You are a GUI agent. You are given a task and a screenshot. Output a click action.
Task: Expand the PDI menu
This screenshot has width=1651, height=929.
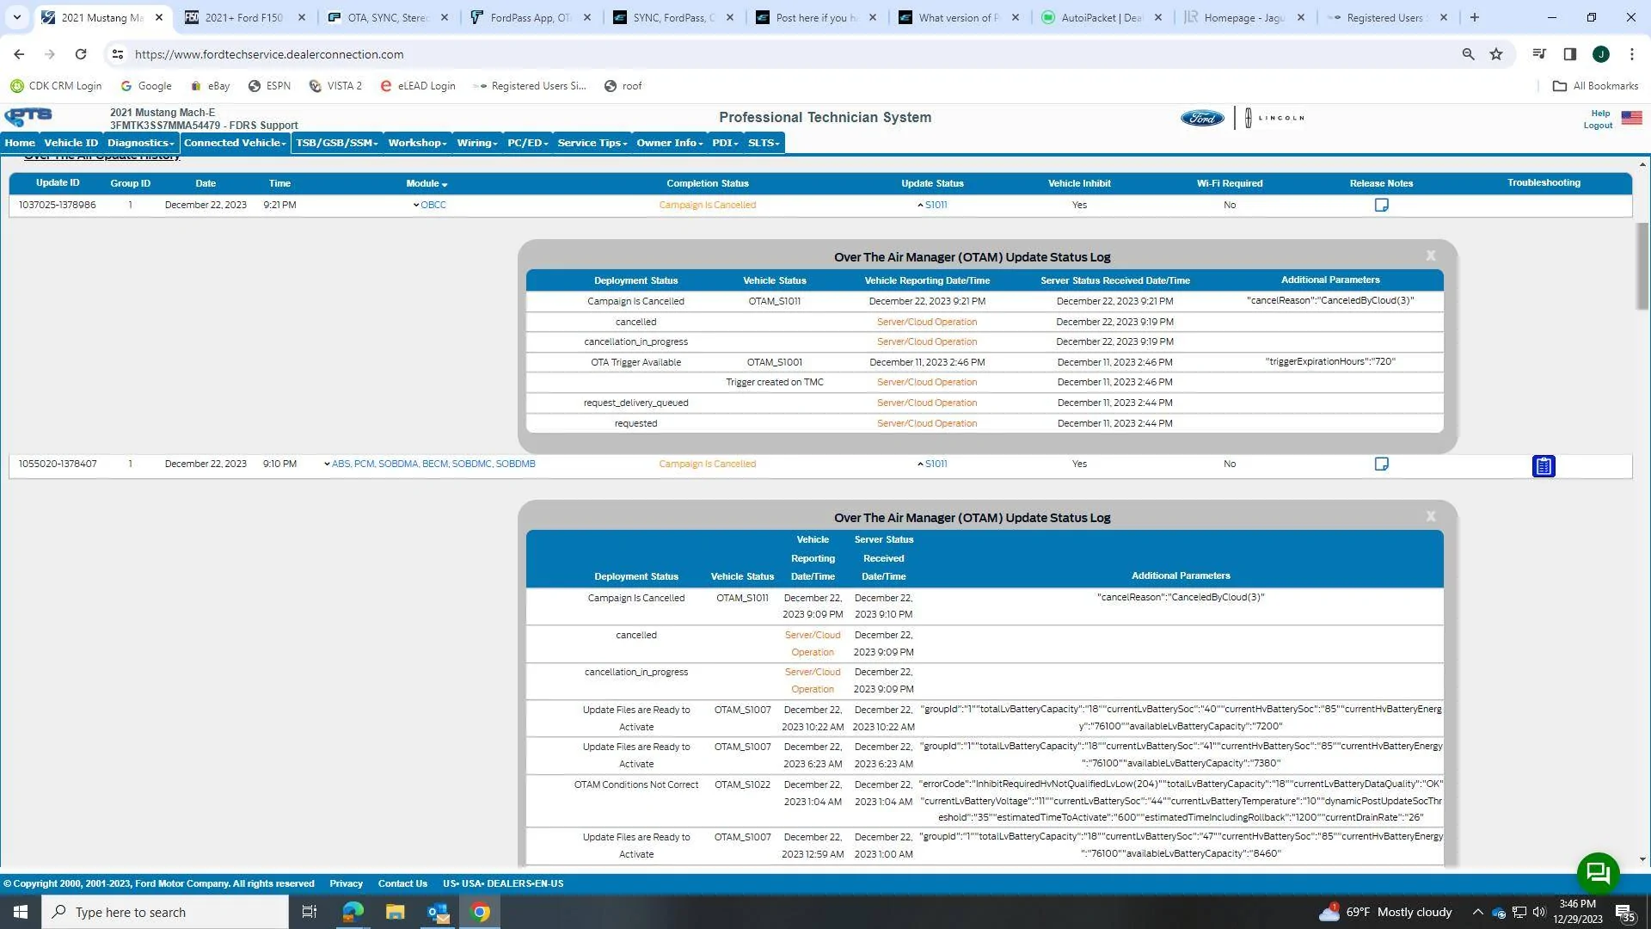click(725, 143)
